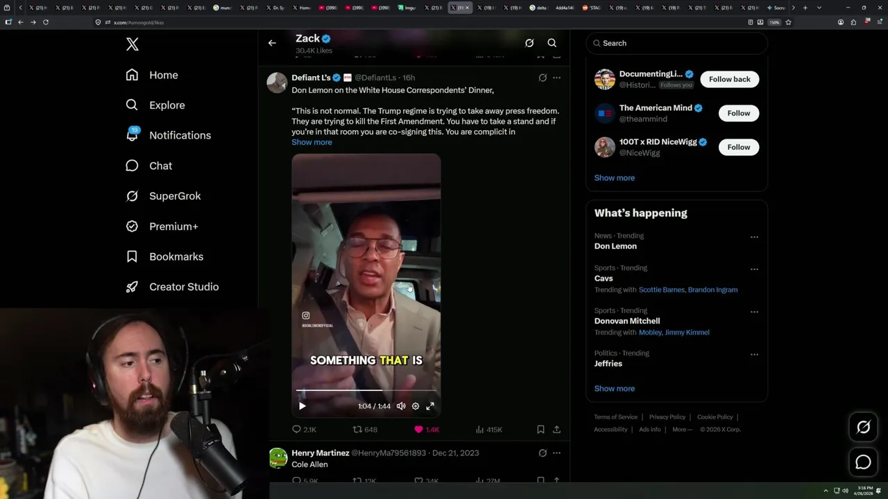Image resolution: width=888 pixels, height=499 pixels.
Task: Reply to Defiant L's post
Action: [304, 430]
